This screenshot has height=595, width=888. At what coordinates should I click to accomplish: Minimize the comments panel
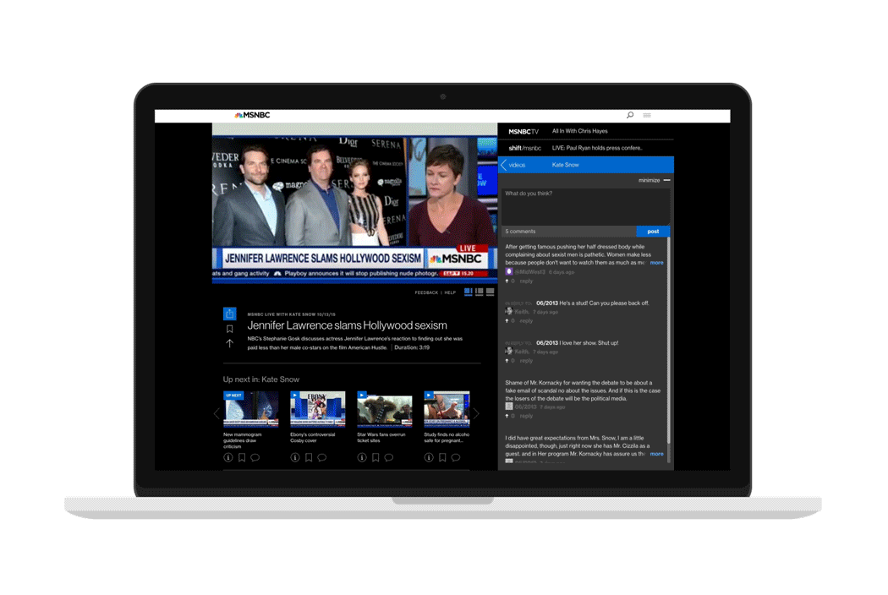pyautogui.click(x=654, y=180)
